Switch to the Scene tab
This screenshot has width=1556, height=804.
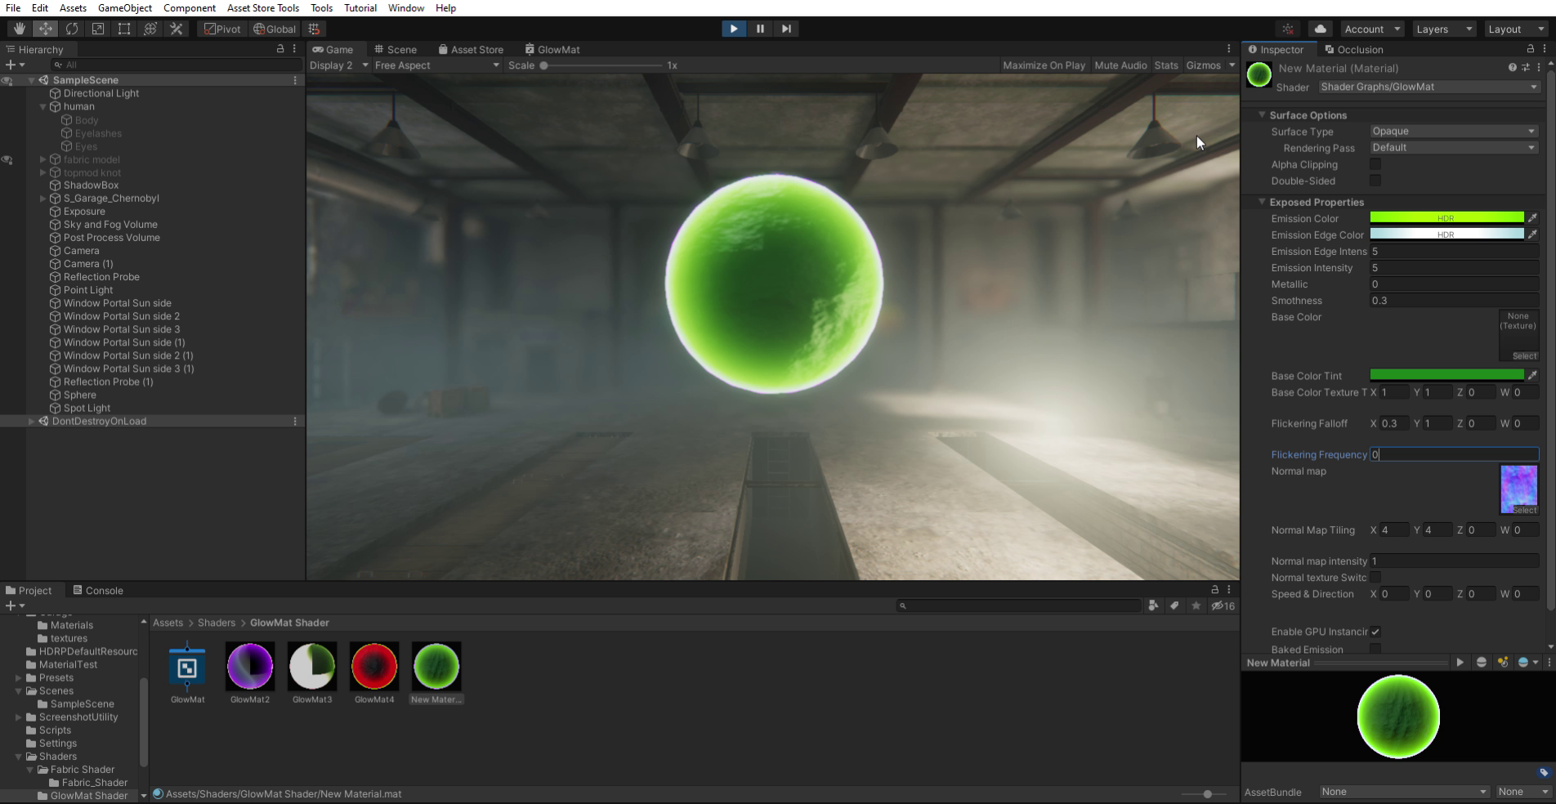tap(396, 49)
